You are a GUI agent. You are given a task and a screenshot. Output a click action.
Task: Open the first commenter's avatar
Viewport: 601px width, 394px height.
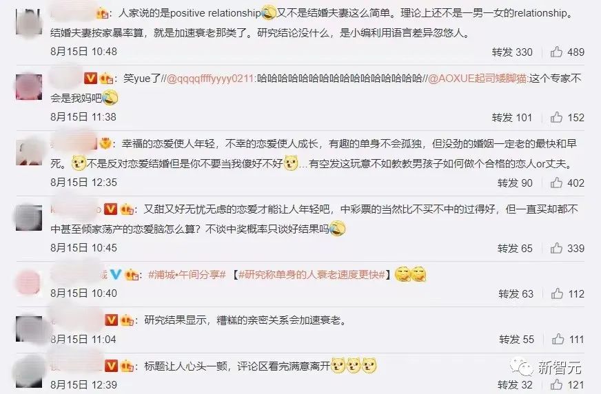coord(29,22)
